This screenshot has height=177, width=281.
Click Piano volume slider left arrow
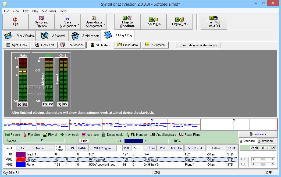click(x=254, y=164)
